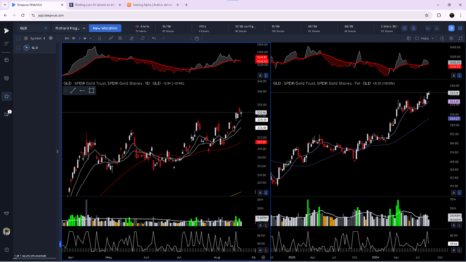Screen dimensions: 466x262
Task: Select the horizontal line drawing tool
Action: (x=82, y=90)
